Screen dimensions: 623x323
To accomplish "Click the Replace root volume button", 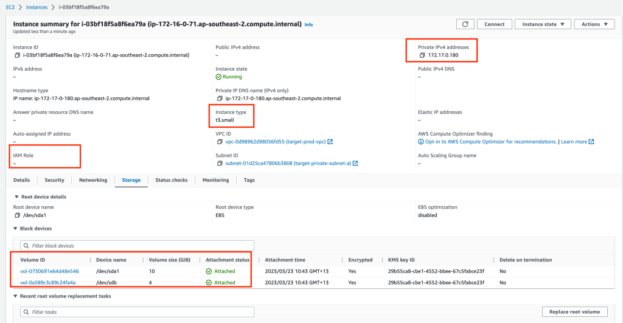I will pos(574,312).
